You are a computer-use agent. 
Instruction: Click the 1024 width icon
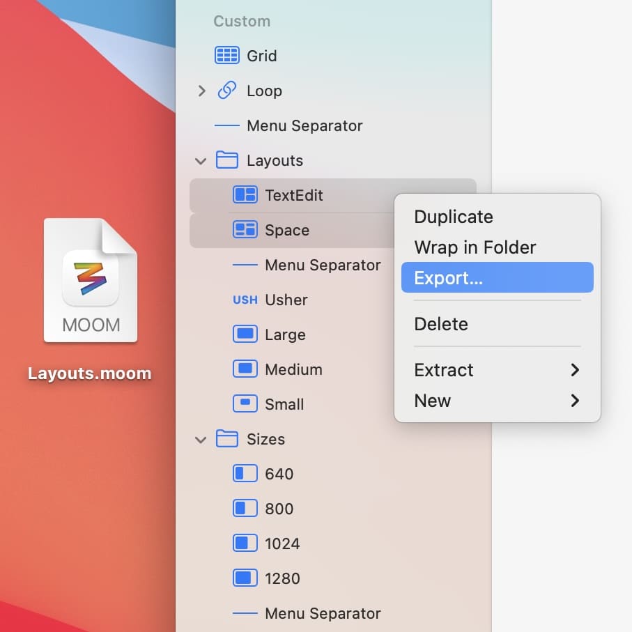click(245, 543)
